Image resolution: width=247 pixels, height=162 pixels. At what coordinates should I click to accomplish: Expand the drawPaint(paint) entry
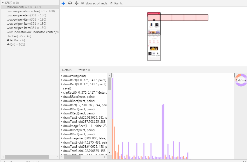(x=62, y=76)
